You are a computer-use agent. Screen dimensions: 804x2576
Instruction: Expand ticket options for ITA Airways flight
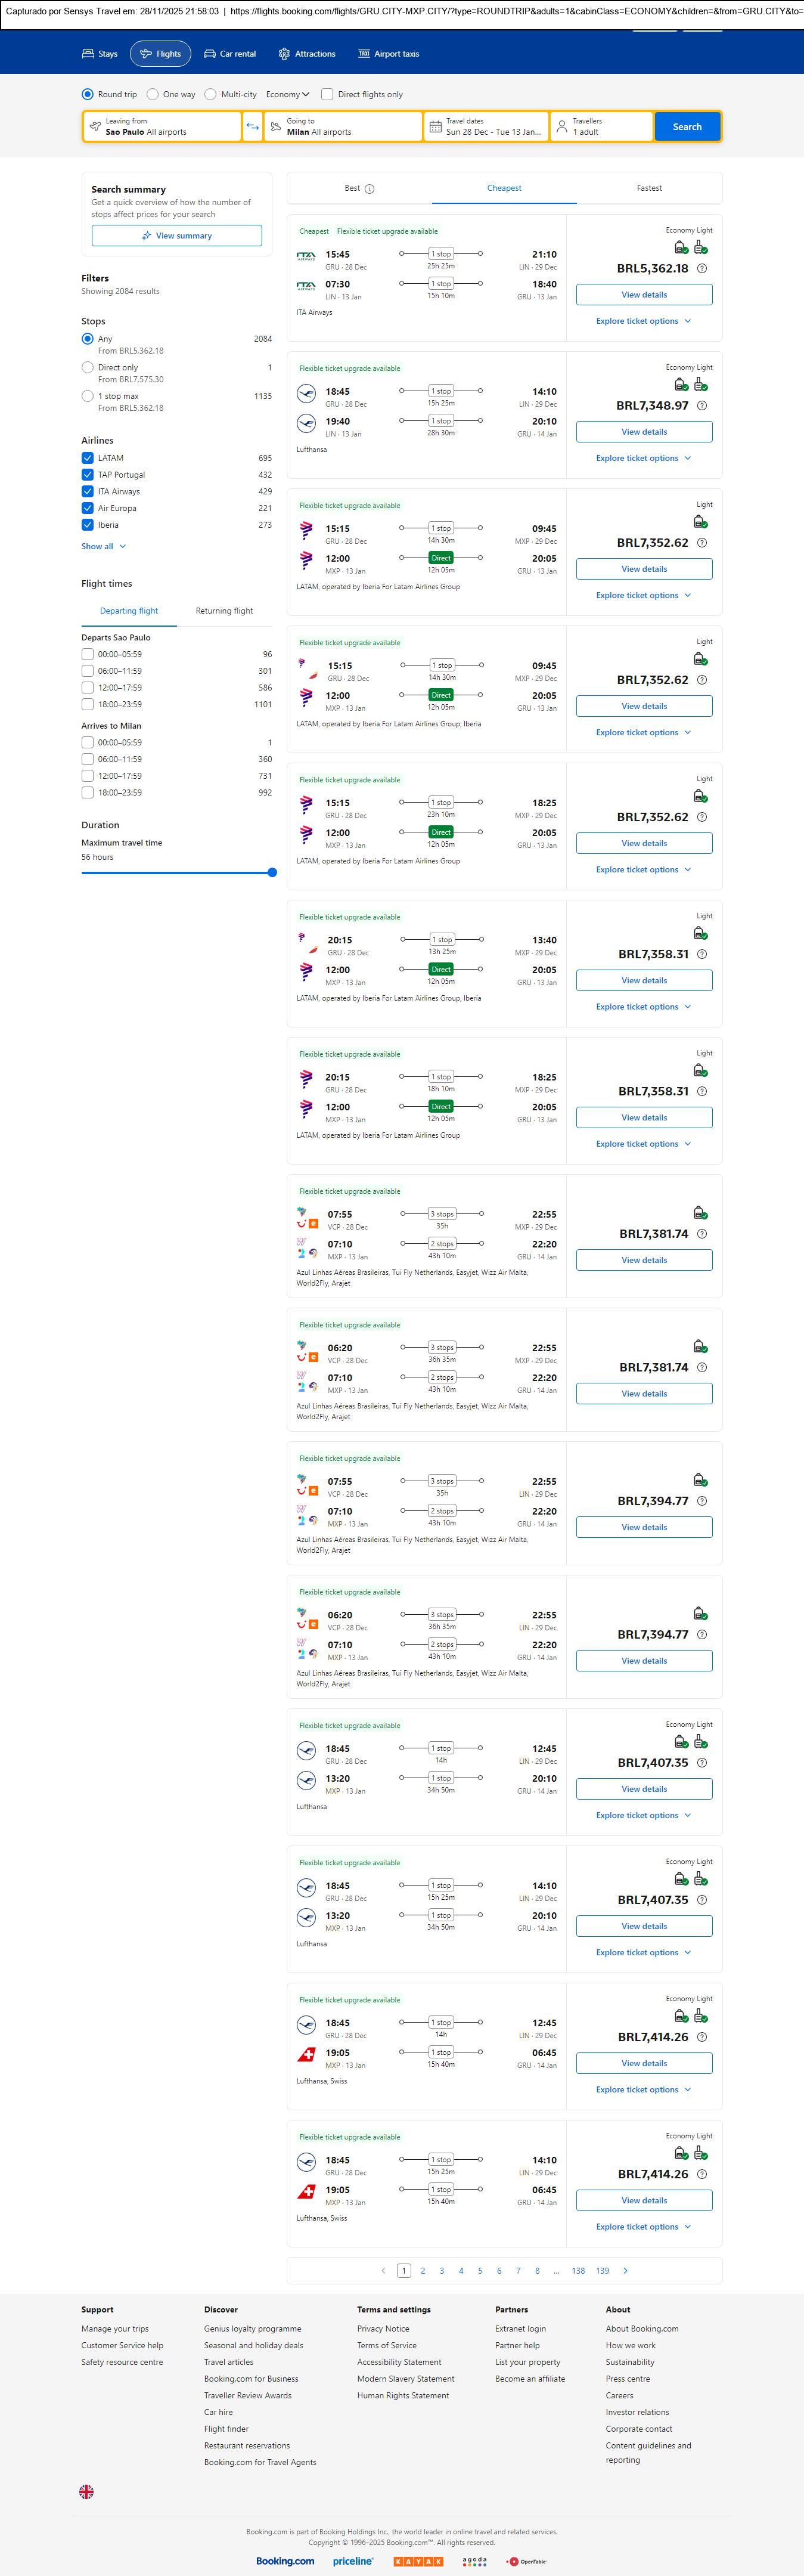(x=643, y=321)
